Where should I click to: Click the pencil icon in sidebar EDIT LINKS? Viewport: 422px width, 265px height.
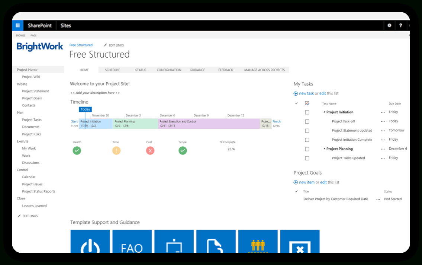click(x=19, y=216)
